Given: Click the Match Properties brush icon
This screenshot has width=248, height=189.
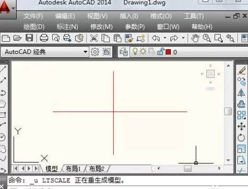Looking at the screenshot, I should click(129, 38).
